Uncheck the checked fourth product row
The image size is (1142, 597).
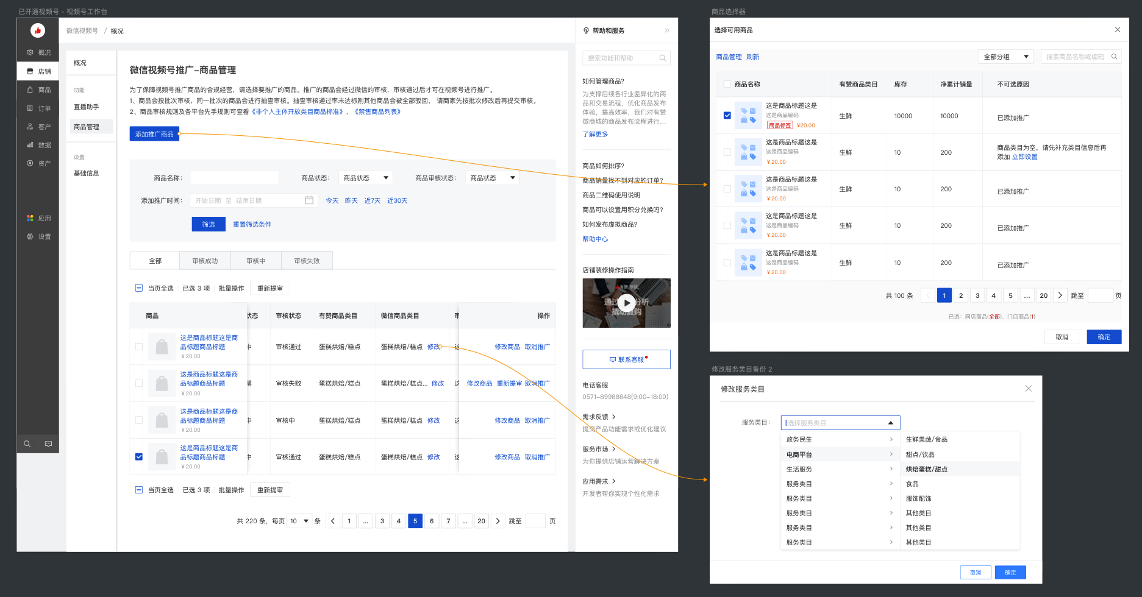point(139,457)
